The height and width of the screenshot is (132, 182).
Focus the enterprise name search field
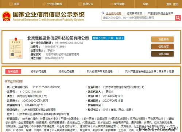point(138,18)
